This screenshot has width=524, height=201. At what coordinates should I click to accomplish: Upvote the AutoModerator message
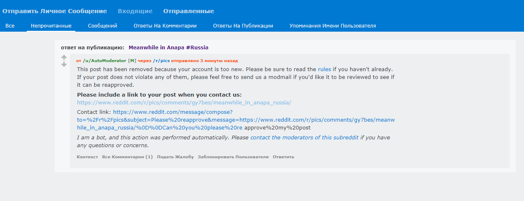click(x=64, y=58)
